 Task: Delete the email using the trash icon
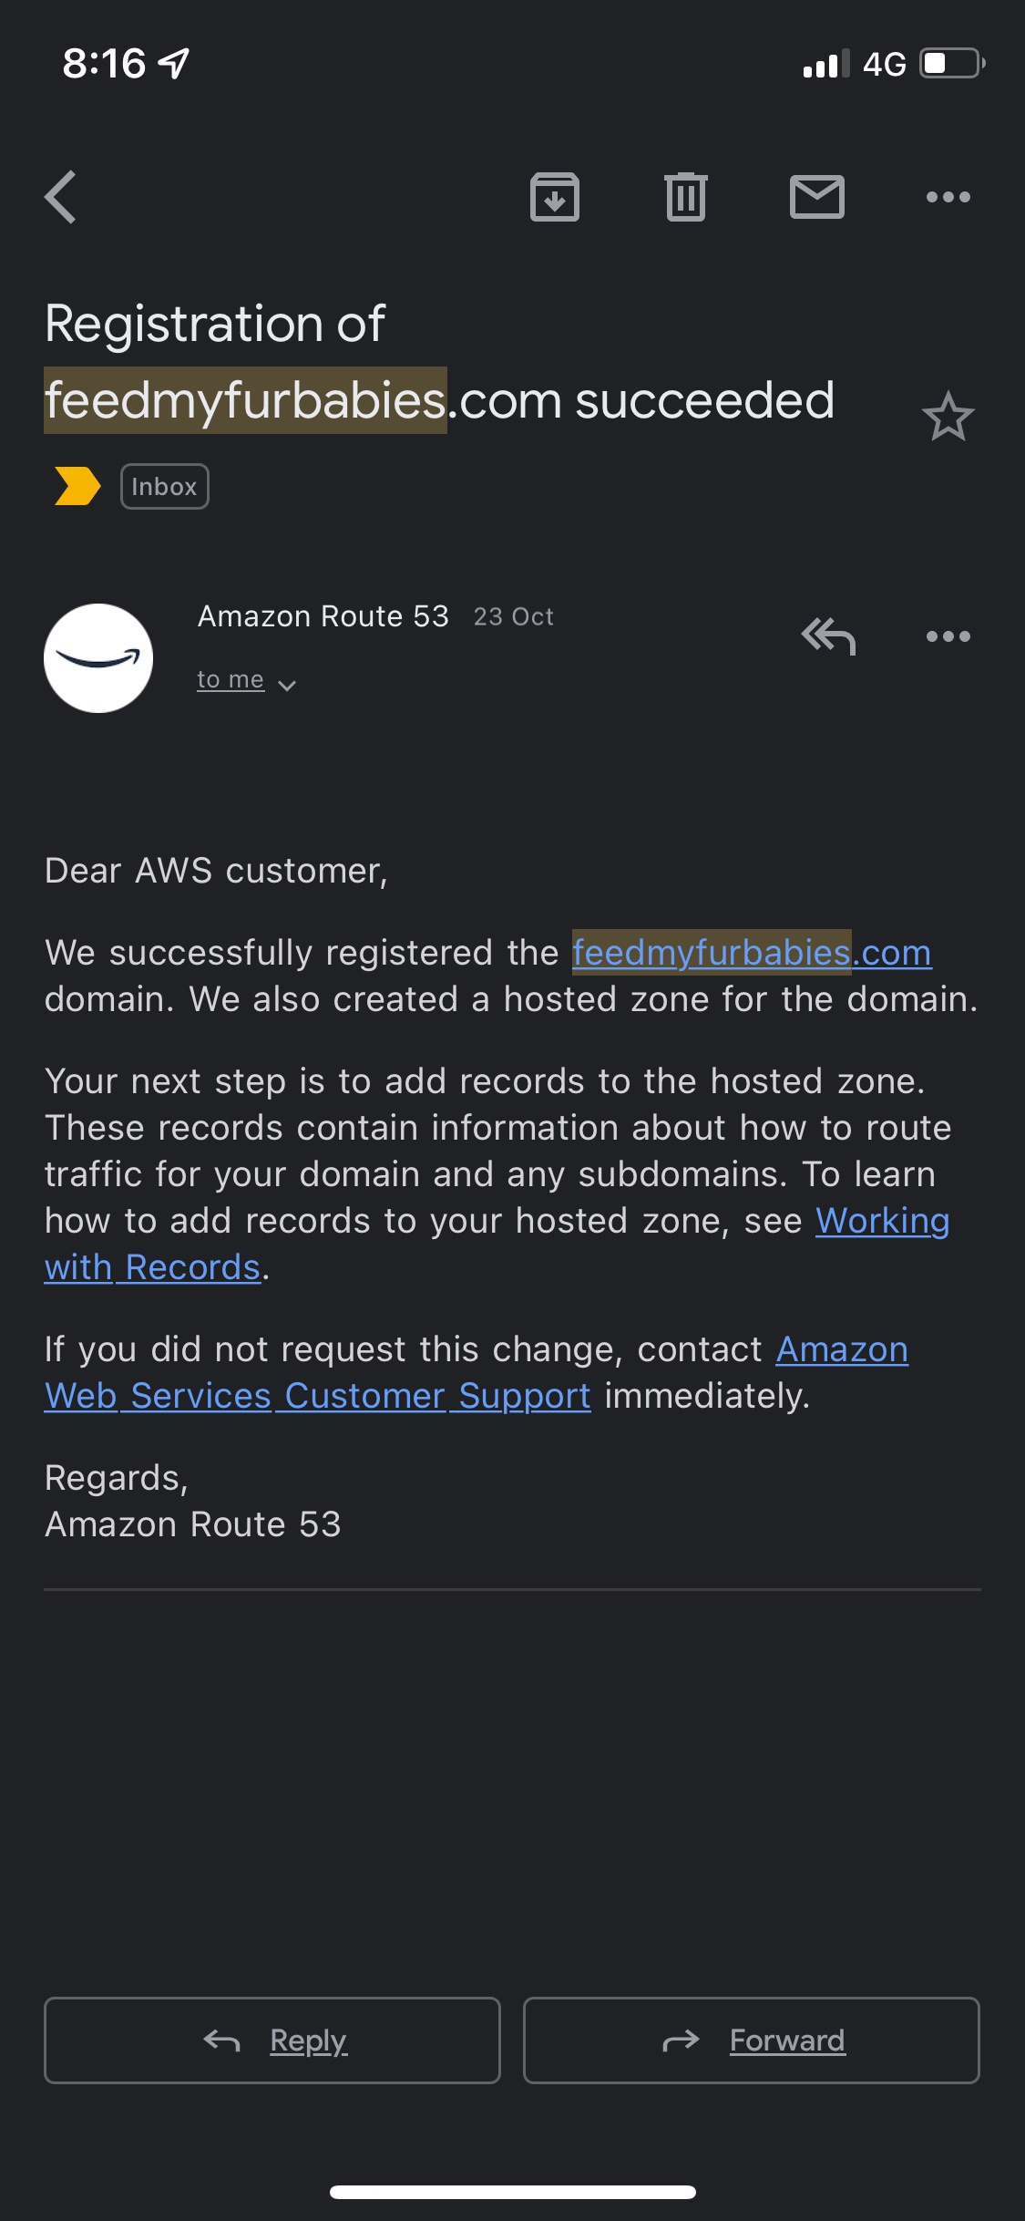click(x=686, y=197)
